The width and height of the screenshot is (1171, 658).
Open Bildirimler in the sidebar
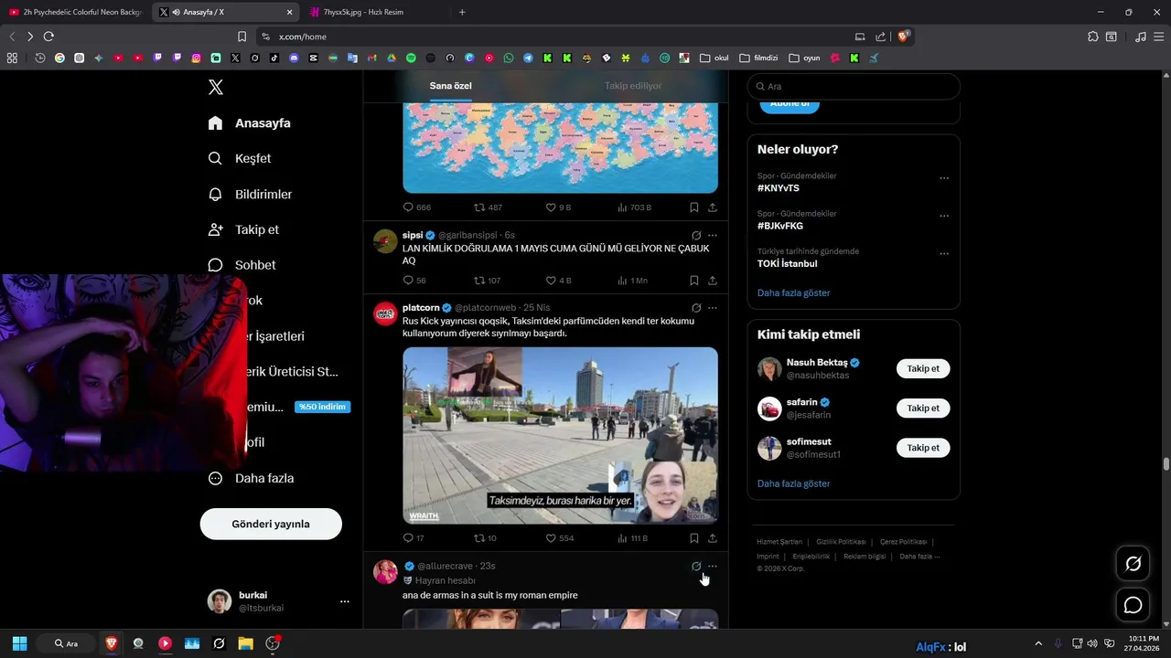tap(250, 194)
